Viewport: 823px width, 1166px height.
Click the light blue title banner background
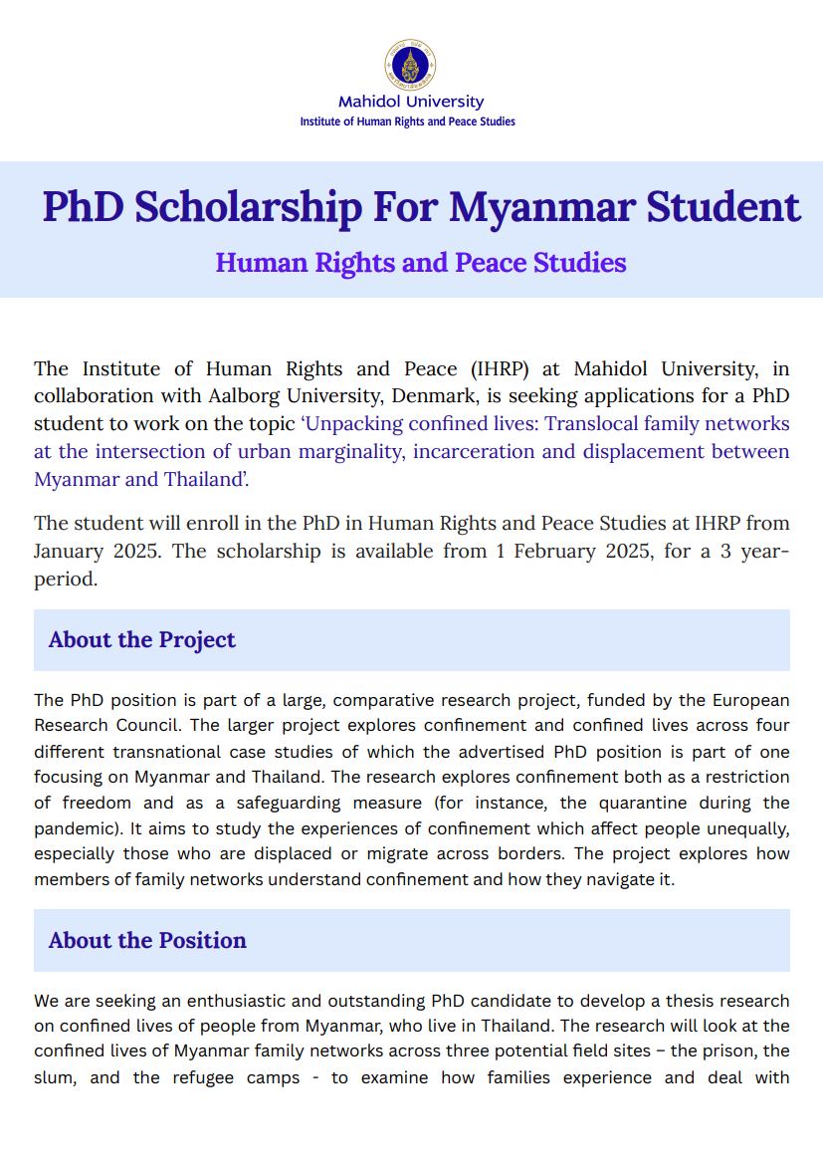pos(411,230)
